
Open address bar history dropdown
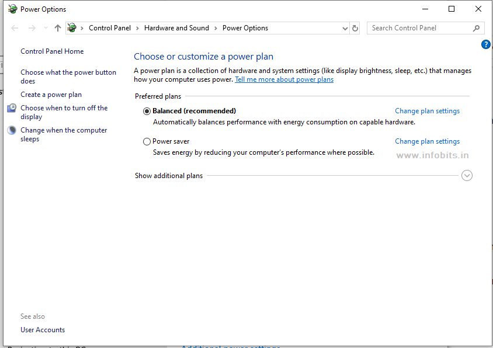coord(345,28)
